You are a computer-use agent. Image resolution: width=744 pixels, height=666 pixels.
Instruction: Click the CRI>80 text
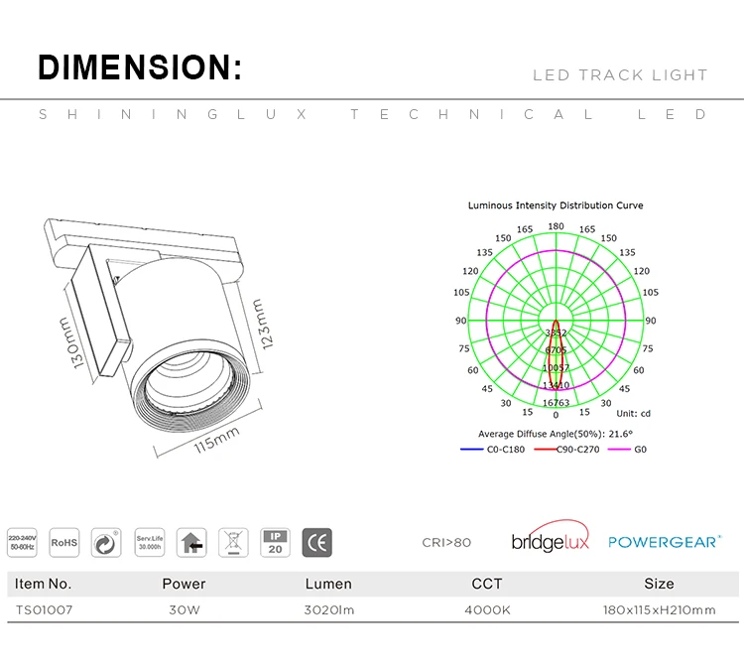(x=446, y=543)
